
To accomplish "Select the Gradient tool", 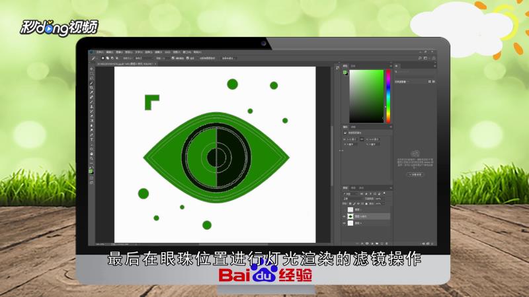I will pyautogui.click(x=91, y=121).
